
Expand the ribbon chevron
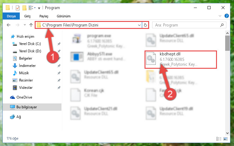tap(220, 16)
